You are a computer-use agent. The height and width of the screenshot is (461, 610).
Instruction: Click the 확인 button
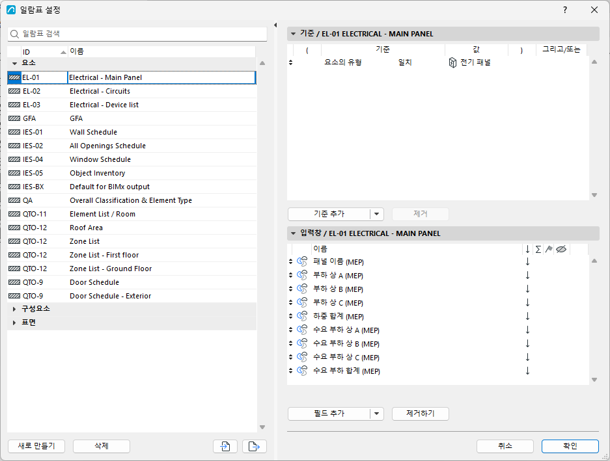click(570, 446)
